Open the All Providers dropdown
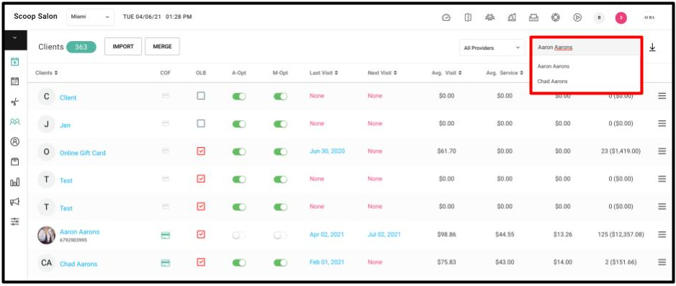Screen dimensions: 676x286 tap(492, 48)
